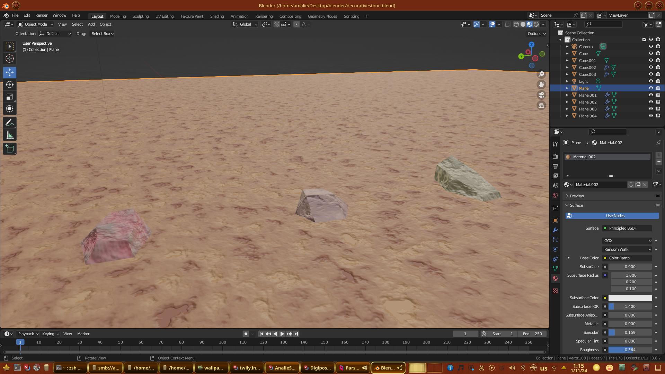The width and height of the screenshot is (665, 374).
Task: Open the Object Mode dropdown
Action: click(35, 24)
